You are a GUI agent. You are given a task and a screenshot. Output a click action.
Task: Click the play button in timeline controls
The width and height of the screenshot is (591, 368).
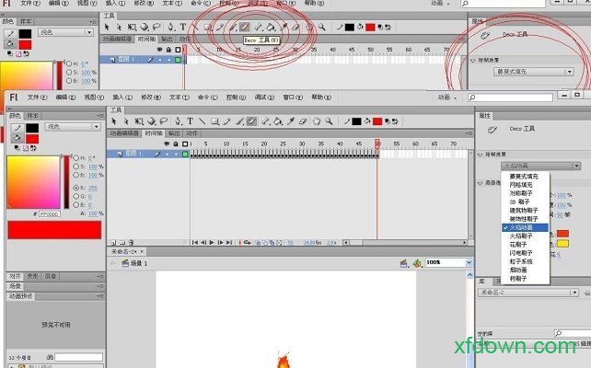tap(212, 243)
